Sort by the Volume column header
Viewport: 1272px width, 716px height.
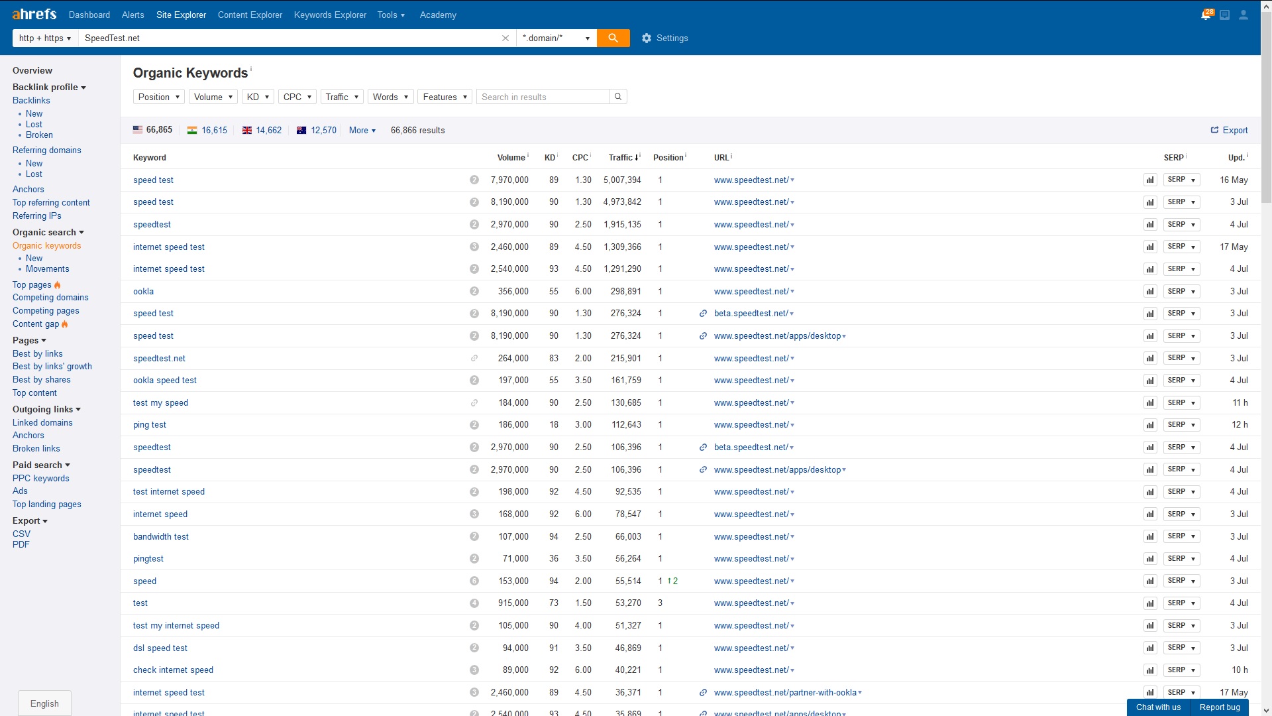tap(511, 158)
